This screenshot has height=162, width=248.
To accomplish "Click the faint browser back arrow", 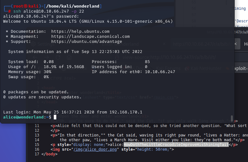I will click(35, 57).
